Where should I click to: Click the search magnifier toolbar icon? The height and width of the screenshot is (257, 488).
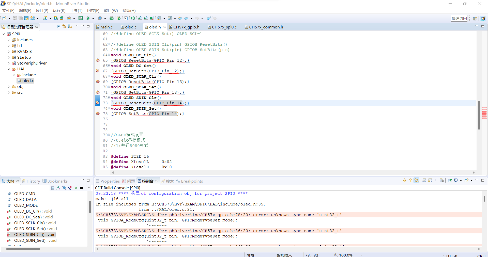[x=100, y=18]
